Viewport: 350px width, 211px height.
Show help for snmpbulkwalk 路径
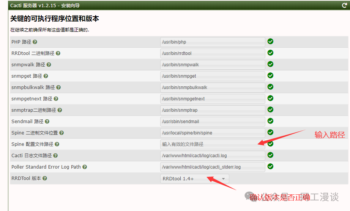pos(58,88)
